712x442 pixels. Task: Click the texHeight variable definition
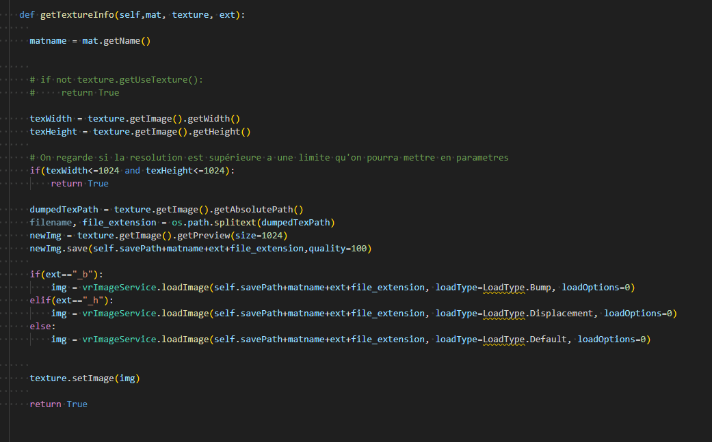pos(53,131)
